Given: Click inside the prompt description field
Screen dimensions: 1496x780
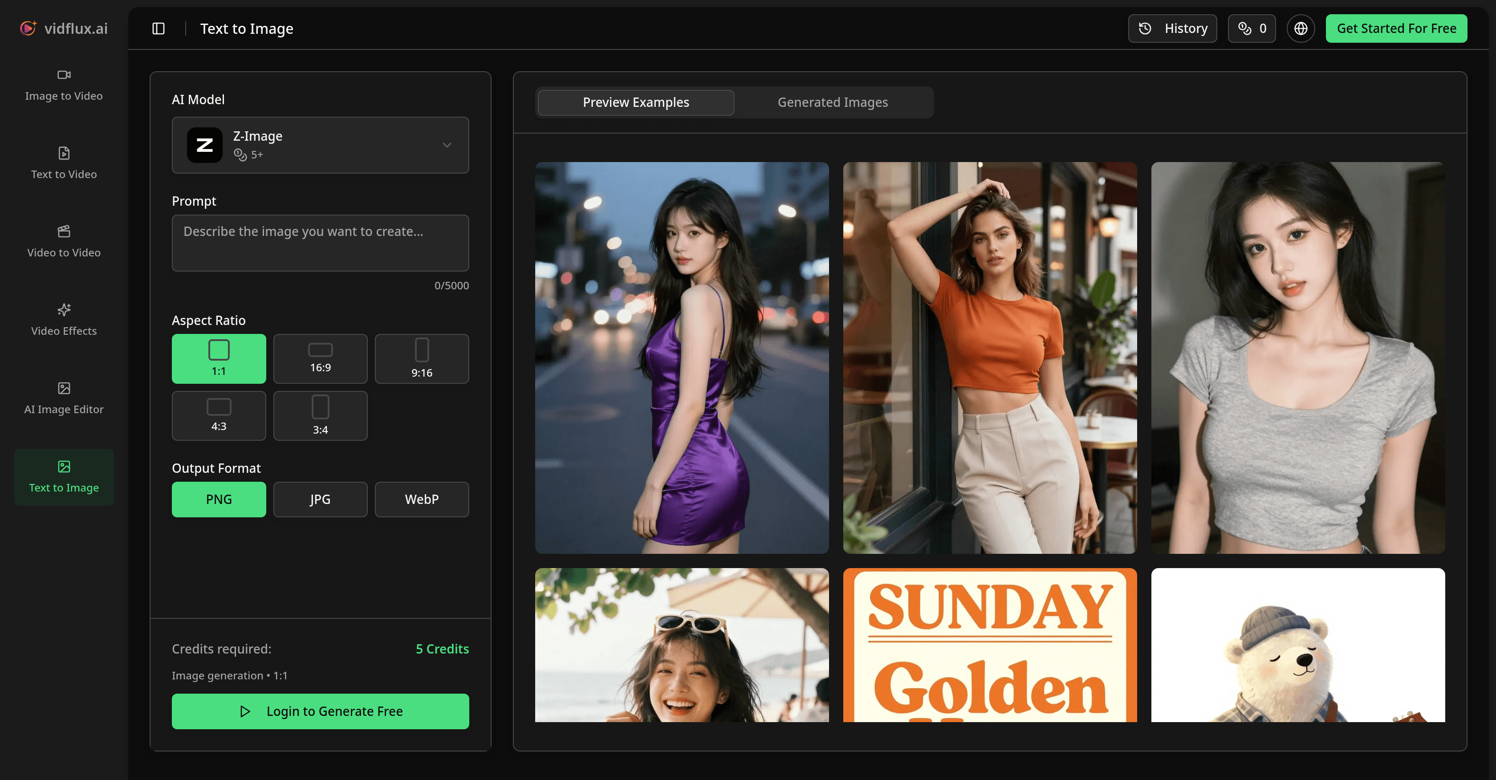Looking at the screenshot, I should coord(320,243).
